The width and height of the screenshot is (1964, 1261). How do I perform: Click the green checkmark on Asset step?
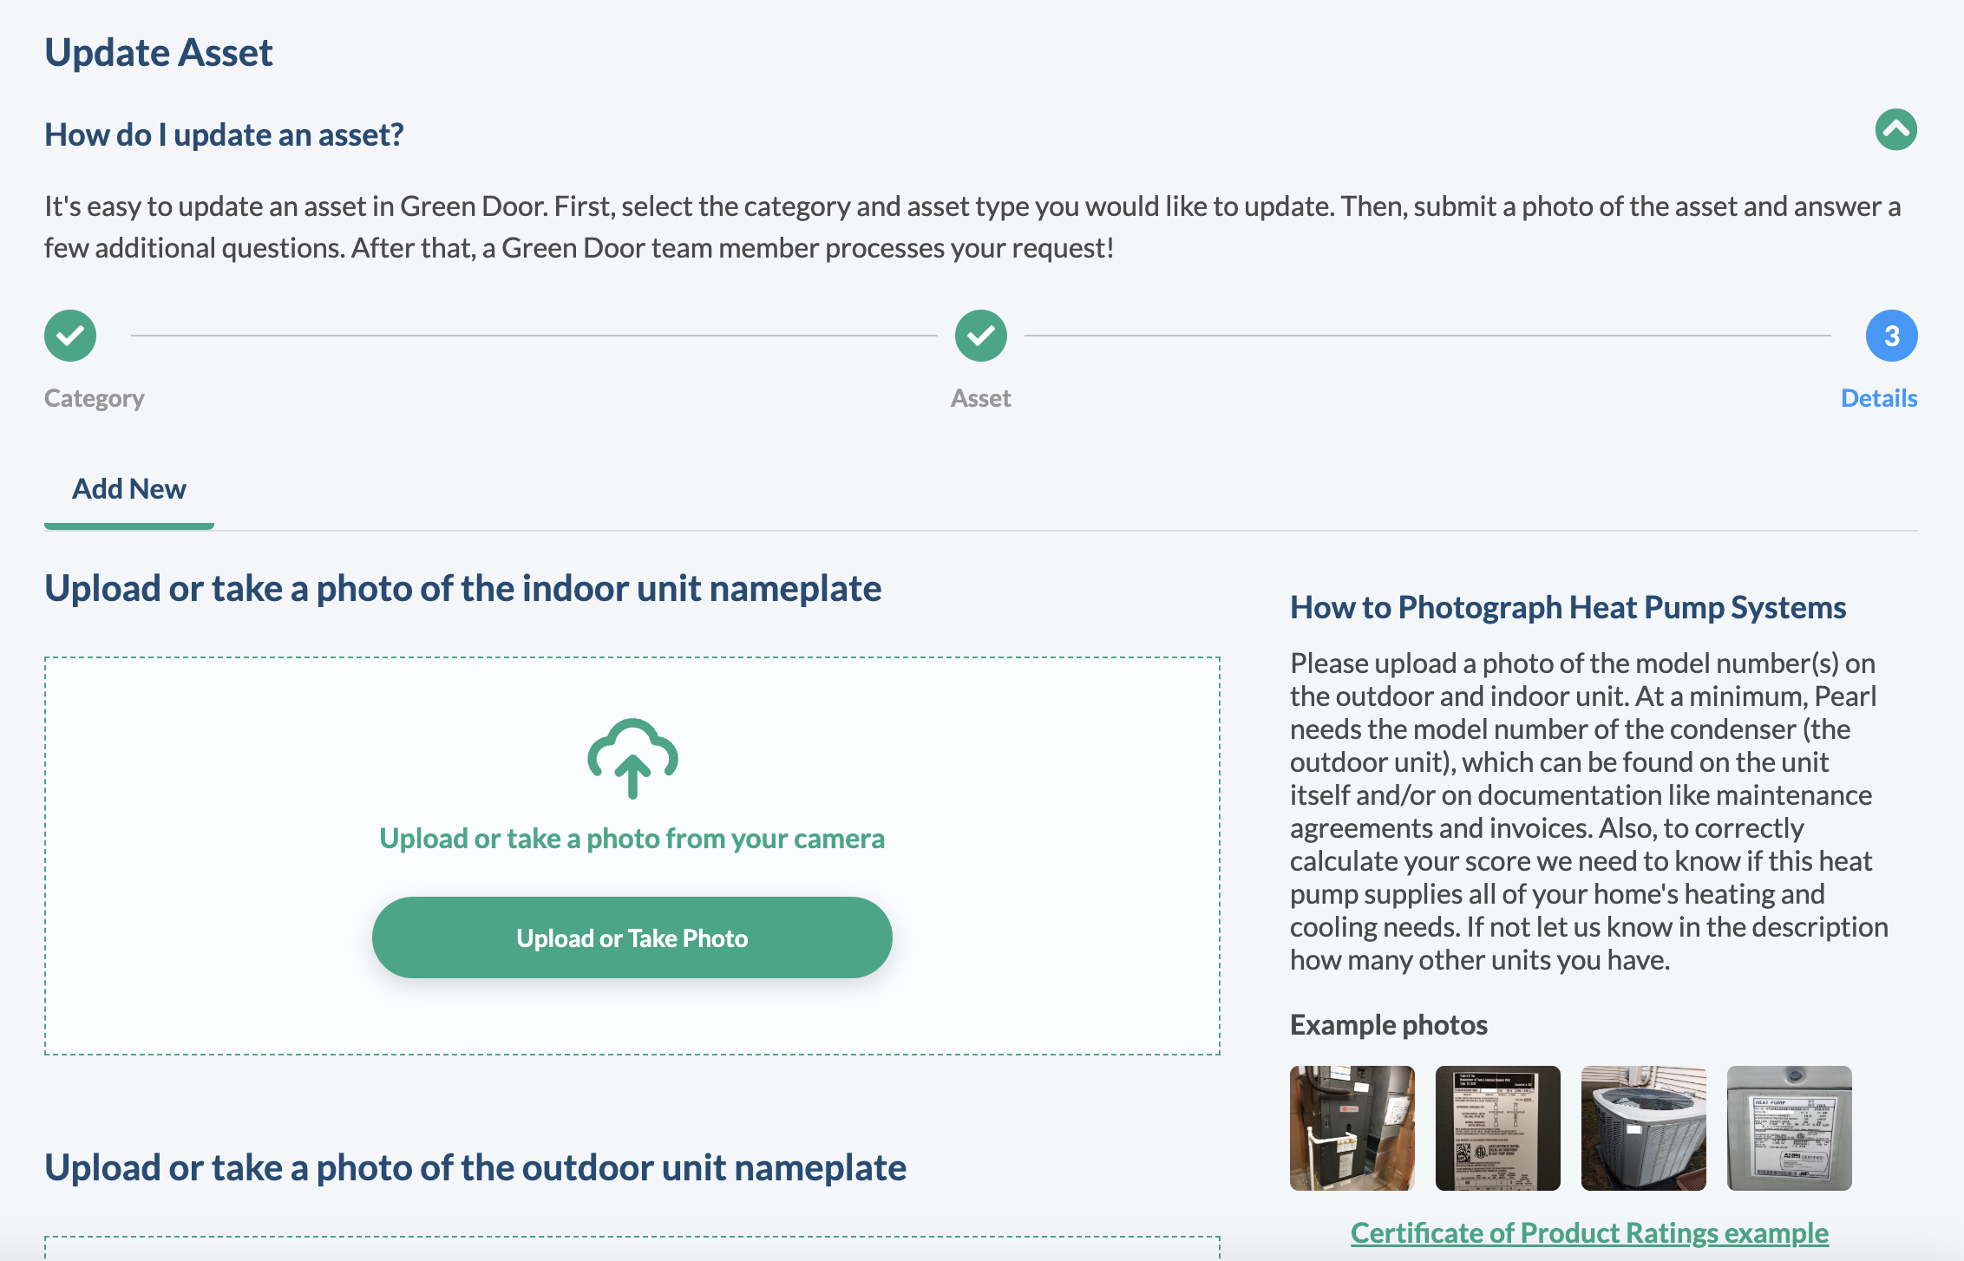point(980,335)
